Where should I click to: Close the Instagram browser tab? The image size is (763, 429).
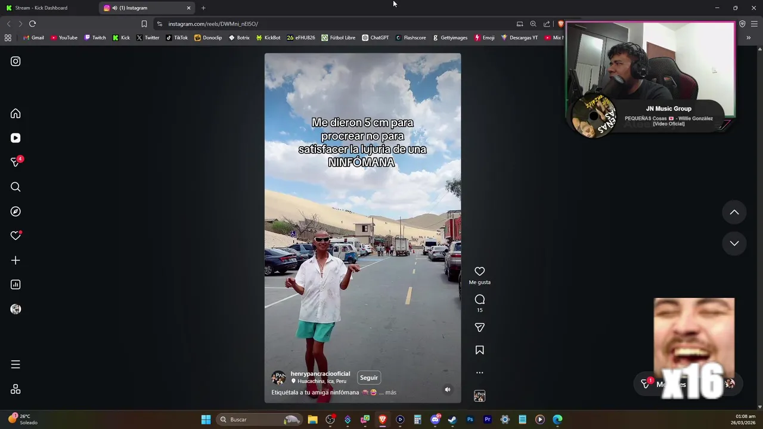[x=188, y=8]
